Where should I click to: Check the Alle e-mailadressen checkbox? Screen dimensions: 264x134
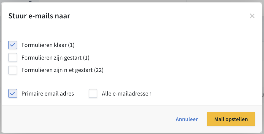[x=93, y=94]
